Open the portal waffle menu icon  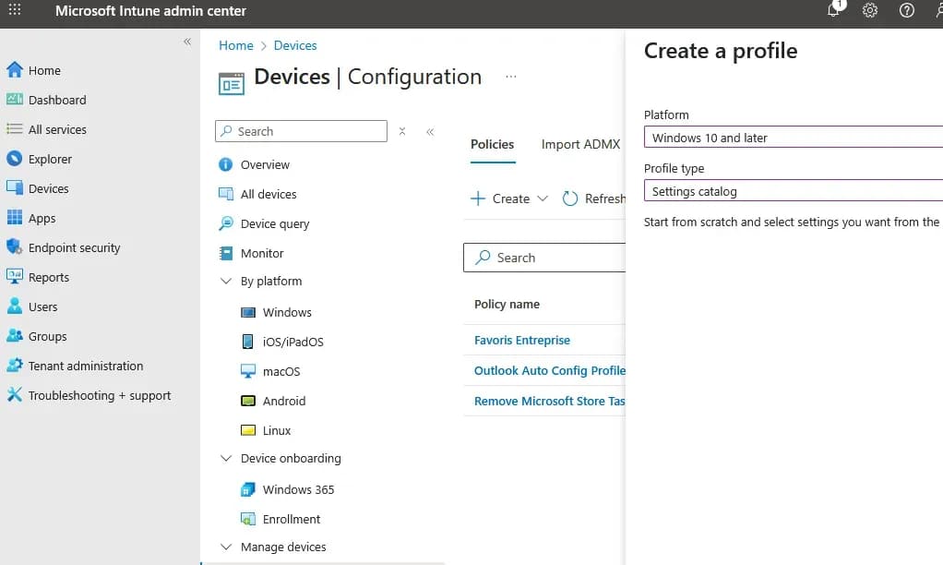coord(15,11)
